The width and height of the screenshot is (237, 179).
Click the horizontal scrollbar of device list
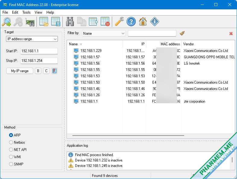point(128,136)
